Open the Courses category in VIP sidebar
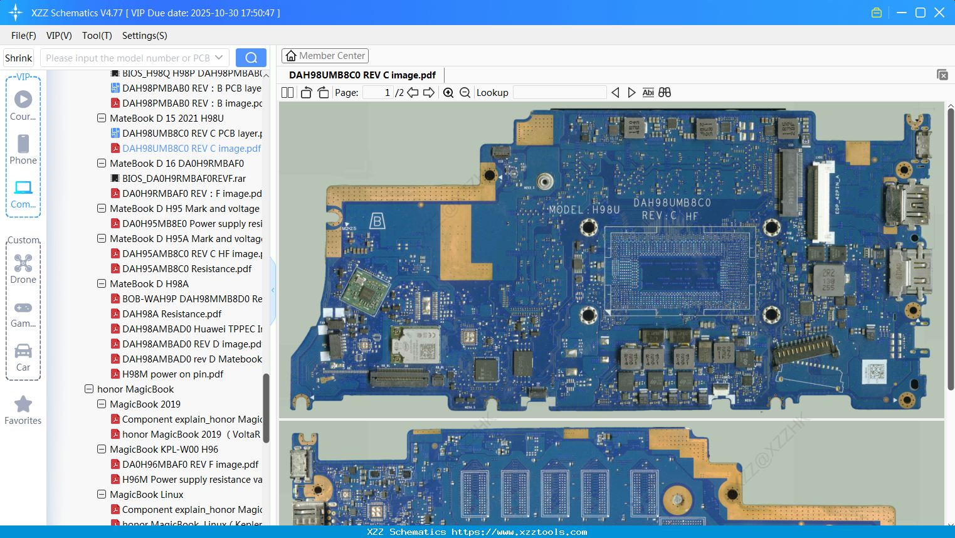Screen dimensions: 955x538 [23, 105]
